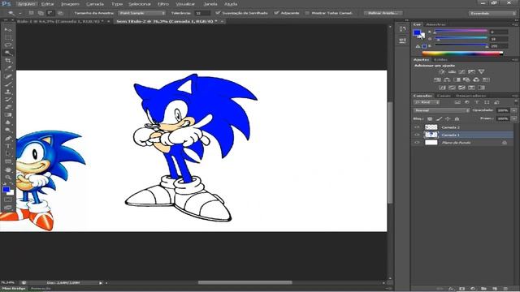Switch to the Estilos tab
Viewport: 520px width, 292px height.
440,59
